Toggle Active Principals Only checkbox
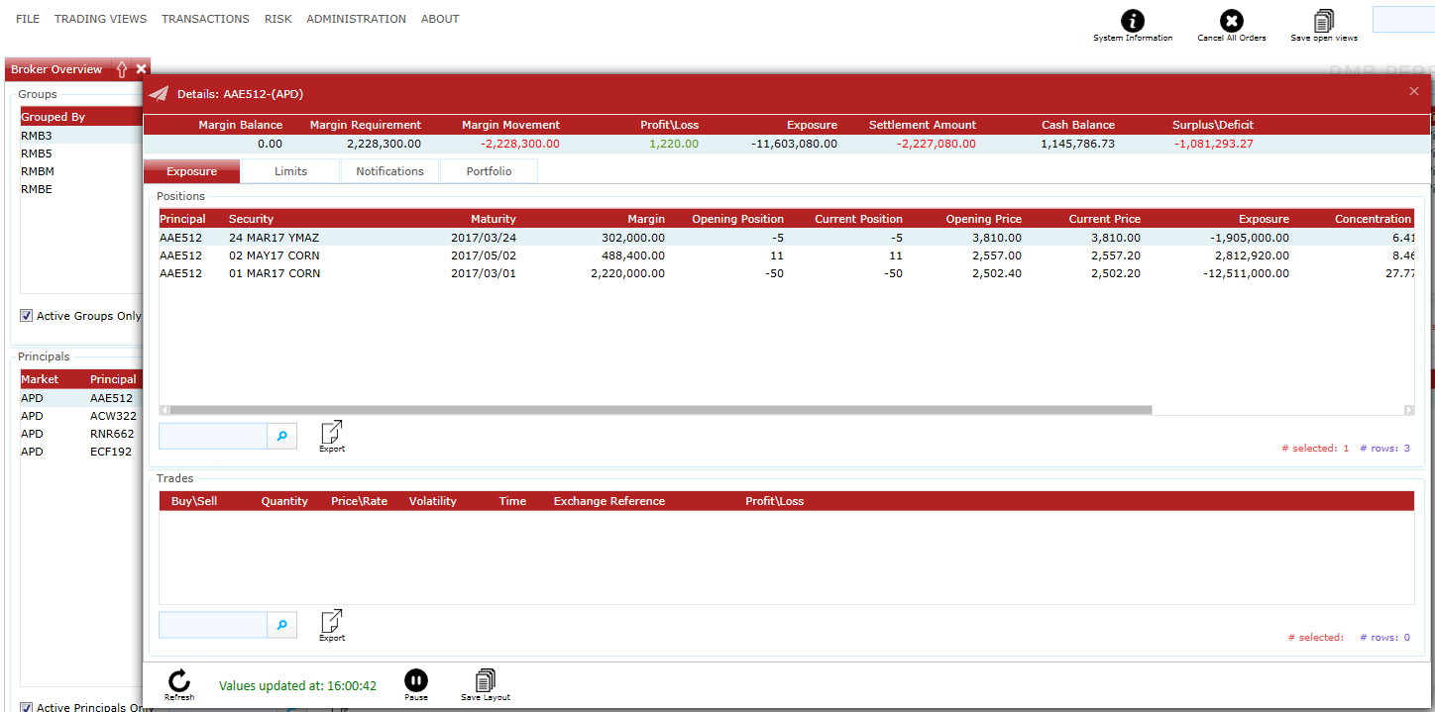 coord(27,707)
